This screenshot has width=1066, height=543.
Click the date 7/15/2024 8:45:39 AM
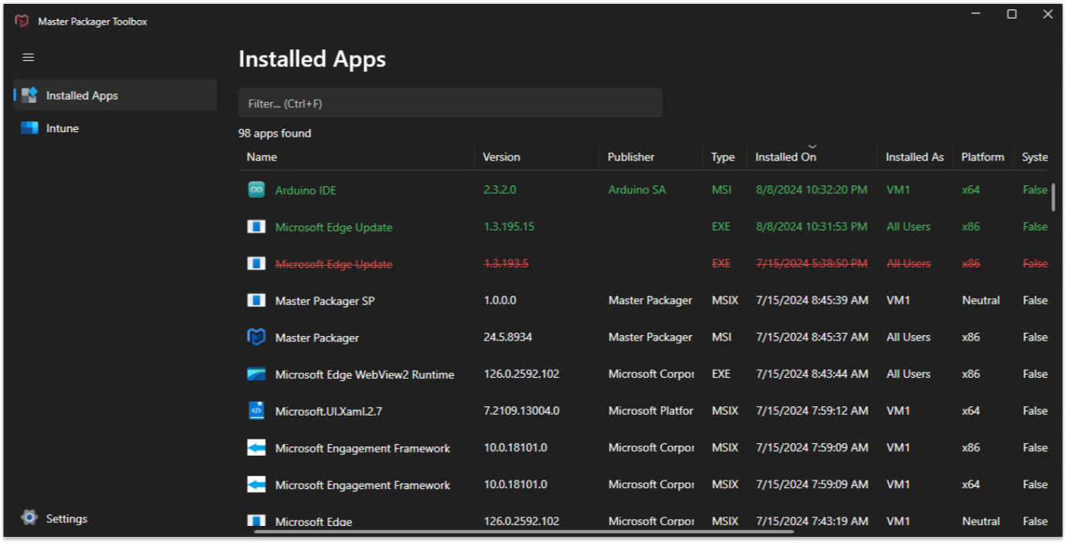tap(811, 300)
